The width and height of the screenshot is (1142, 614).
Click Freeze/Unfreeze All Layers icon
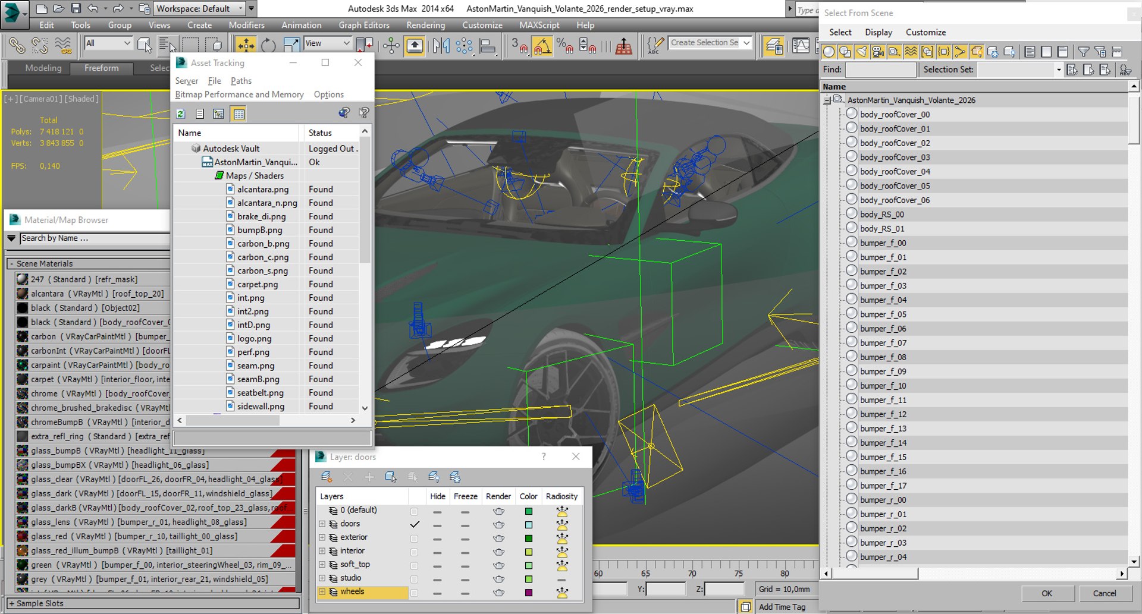coord(455,477)
